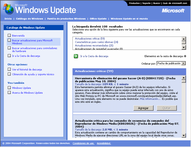The width and height of the screenshot is (191, 147).
Task: Open Condiciones de uso footer link
Action: [83, 143]
